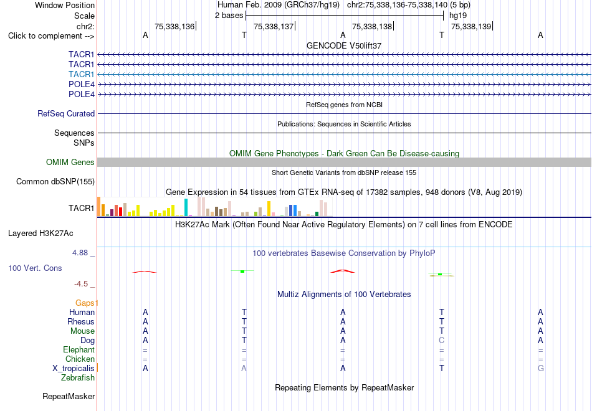Screen dimensions: 592x411
Task: Open the 'Gene Expression in 54 tissues' GTEx title
Action: pos(344,192)
